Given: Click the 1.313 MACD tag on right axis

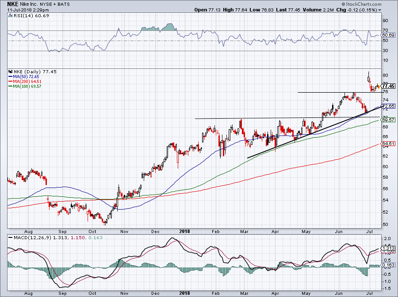Looking at the screenshot, I should click(388, 248).
